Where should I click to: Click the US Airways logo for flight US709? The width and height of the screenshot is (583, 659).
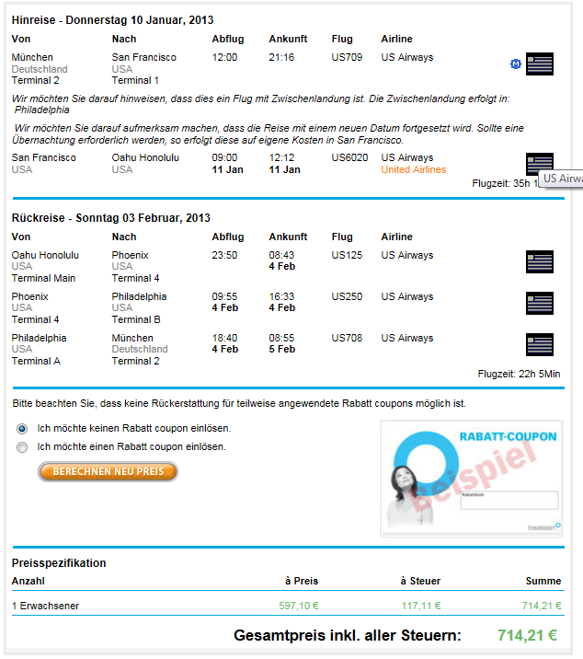tap(539, 64)
